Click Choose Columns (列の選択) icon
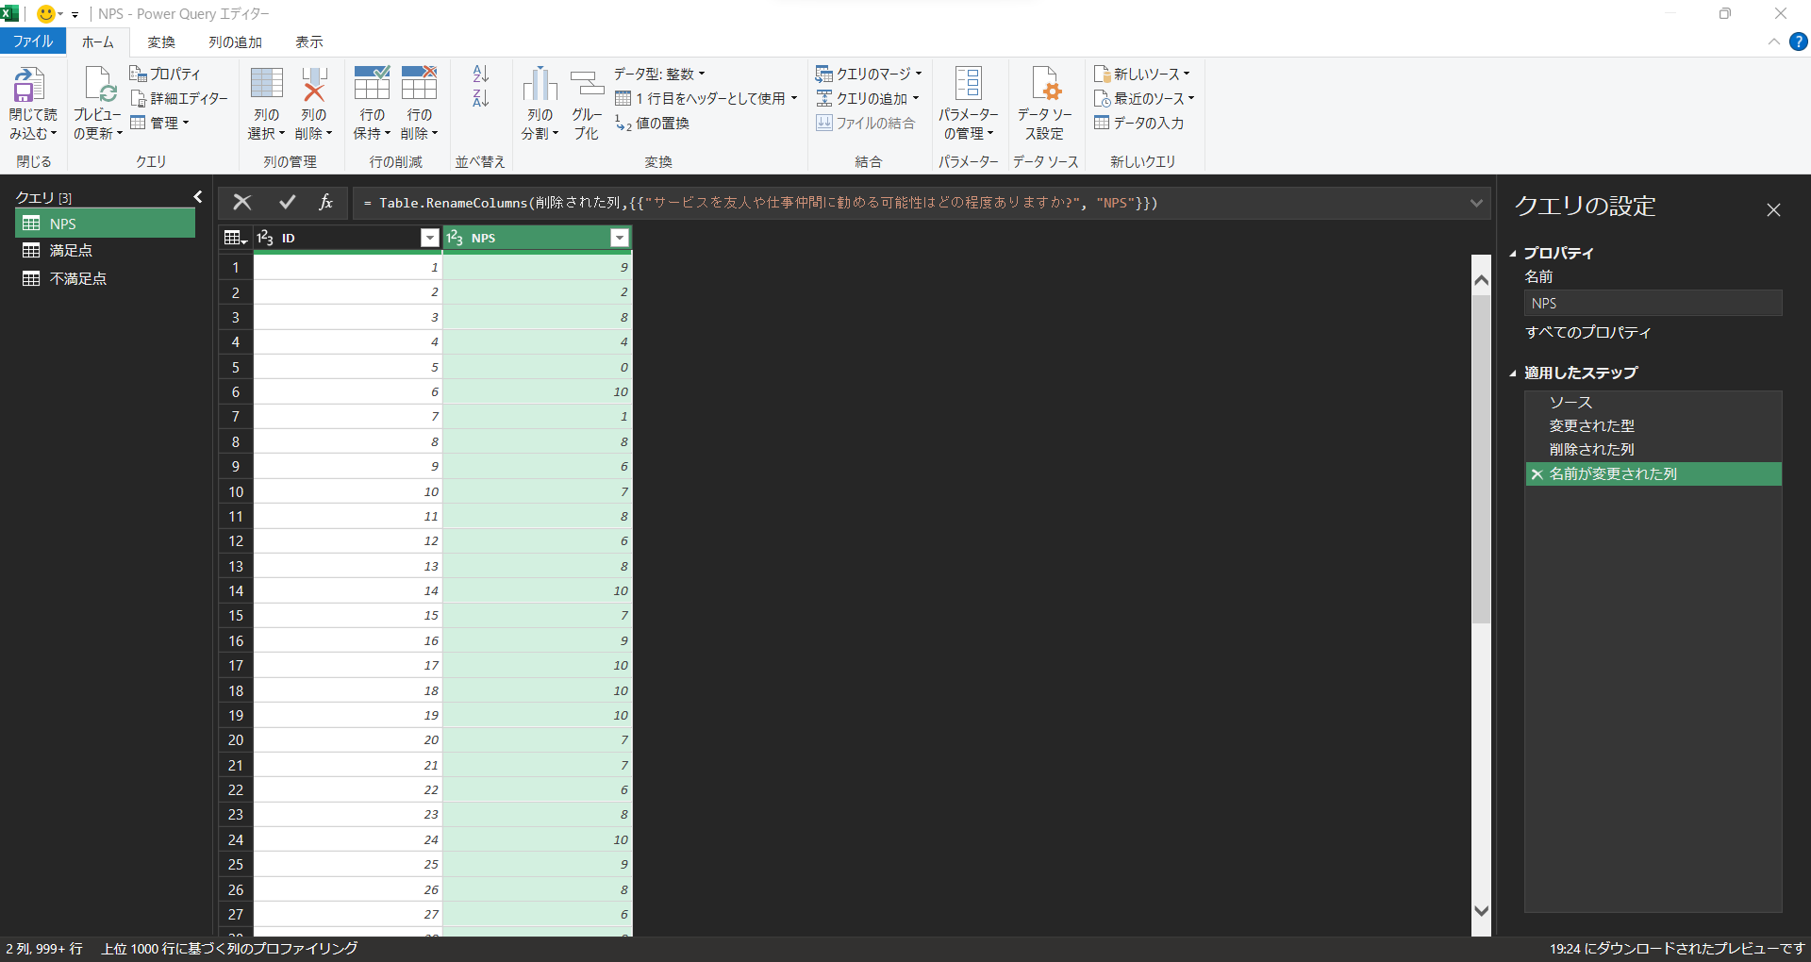 point(267,84)
